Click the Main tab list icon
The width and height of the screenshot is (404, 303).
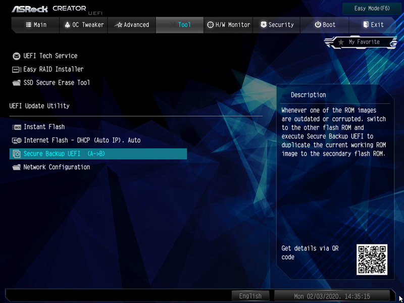29,25
